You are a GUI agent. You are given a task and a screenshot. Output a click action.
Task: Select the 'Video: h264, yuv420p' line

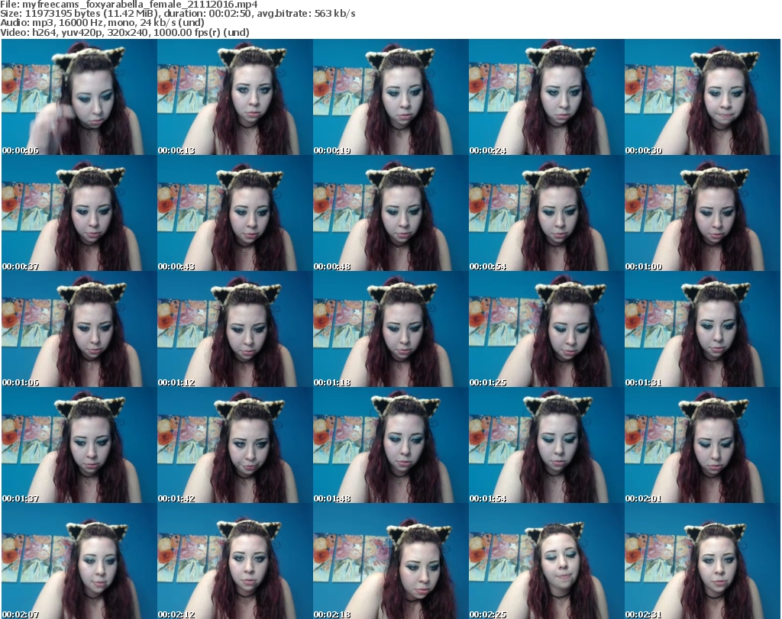[x=124, y=32]
